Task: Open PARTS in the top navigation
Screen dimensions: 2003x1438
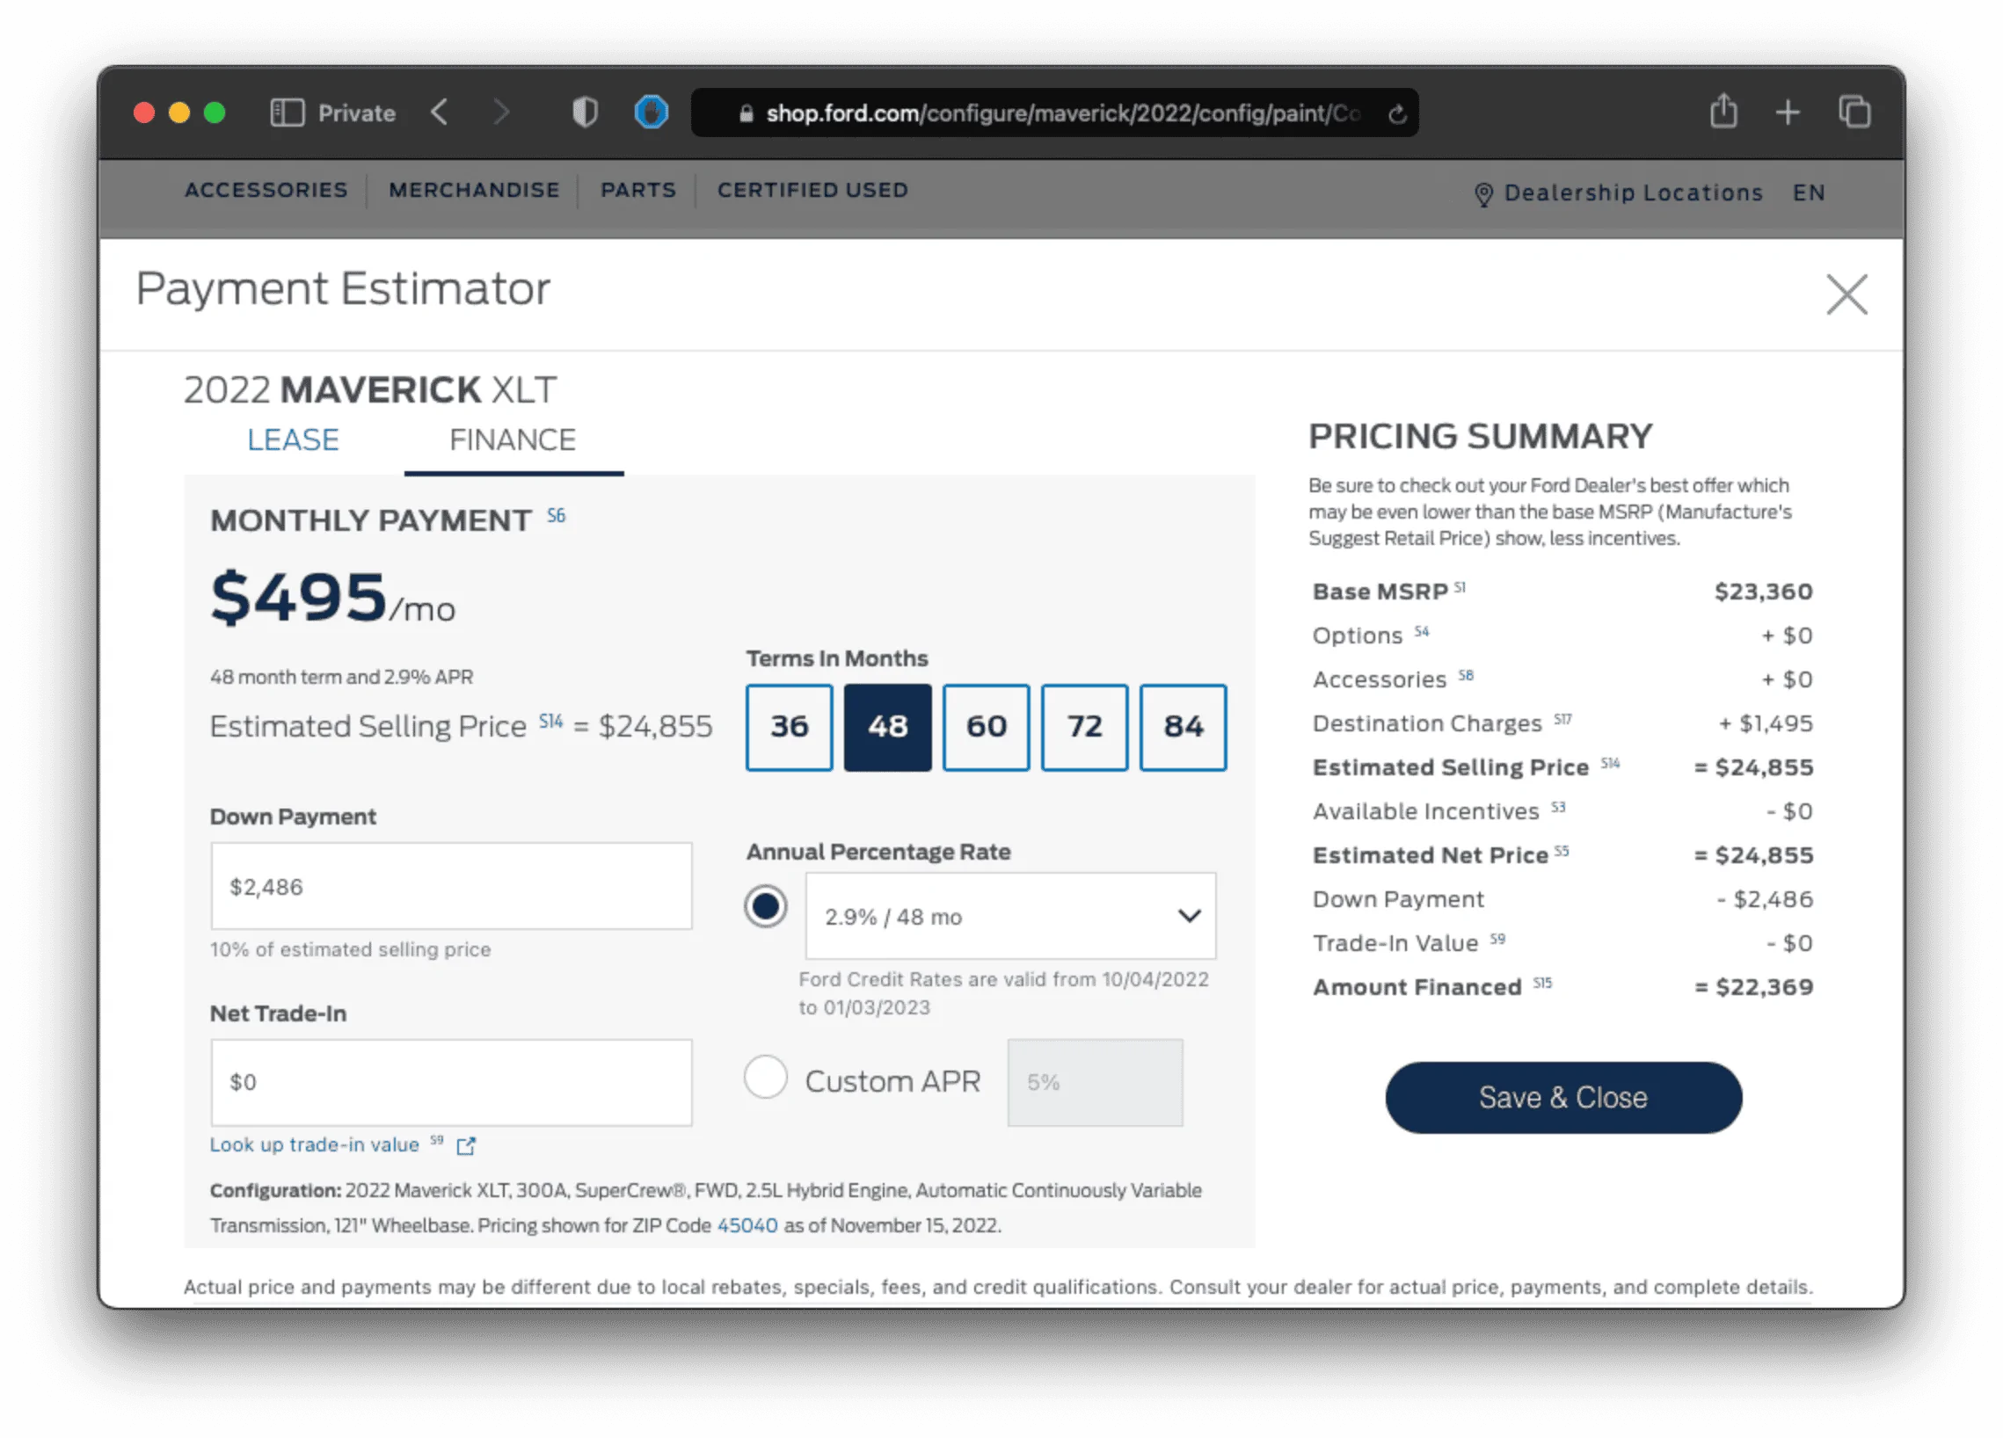Action: point(638,190)
